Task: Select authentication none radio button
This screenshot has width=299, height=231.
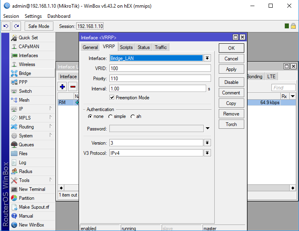Action: [90, 117]
